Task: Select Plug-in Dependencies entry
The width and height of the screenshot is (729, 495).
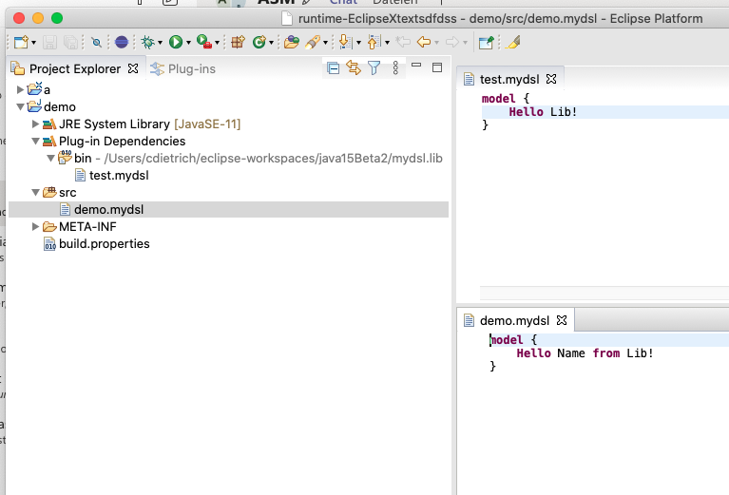Action: (x=122, y=141)
